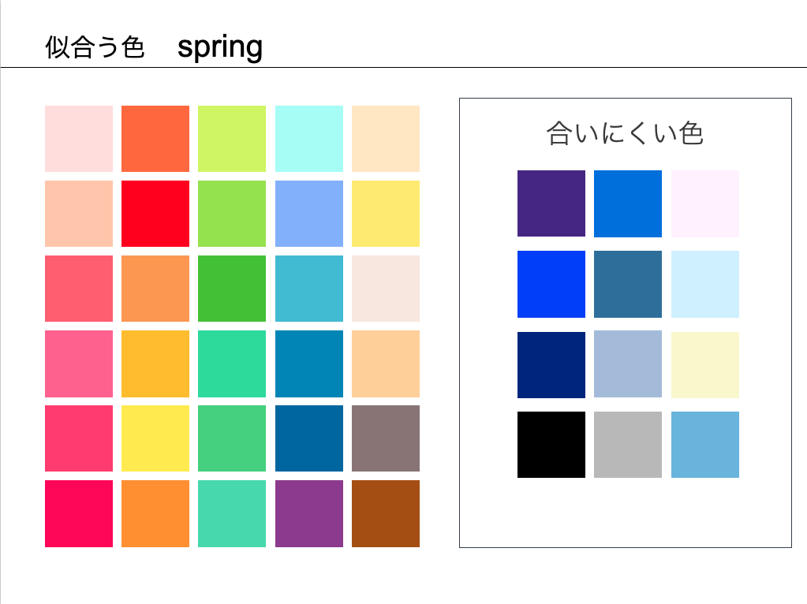Select the black swatch
Image resolution: width=807 pixels, height=604 pixels.
(x=551, y=445)
